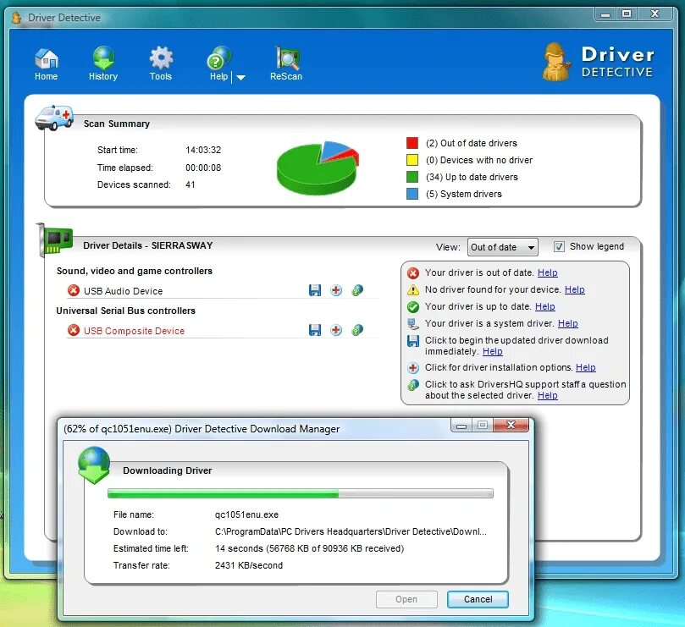
Task: Click the green Up to date color swatch
Action: (412, 177)
